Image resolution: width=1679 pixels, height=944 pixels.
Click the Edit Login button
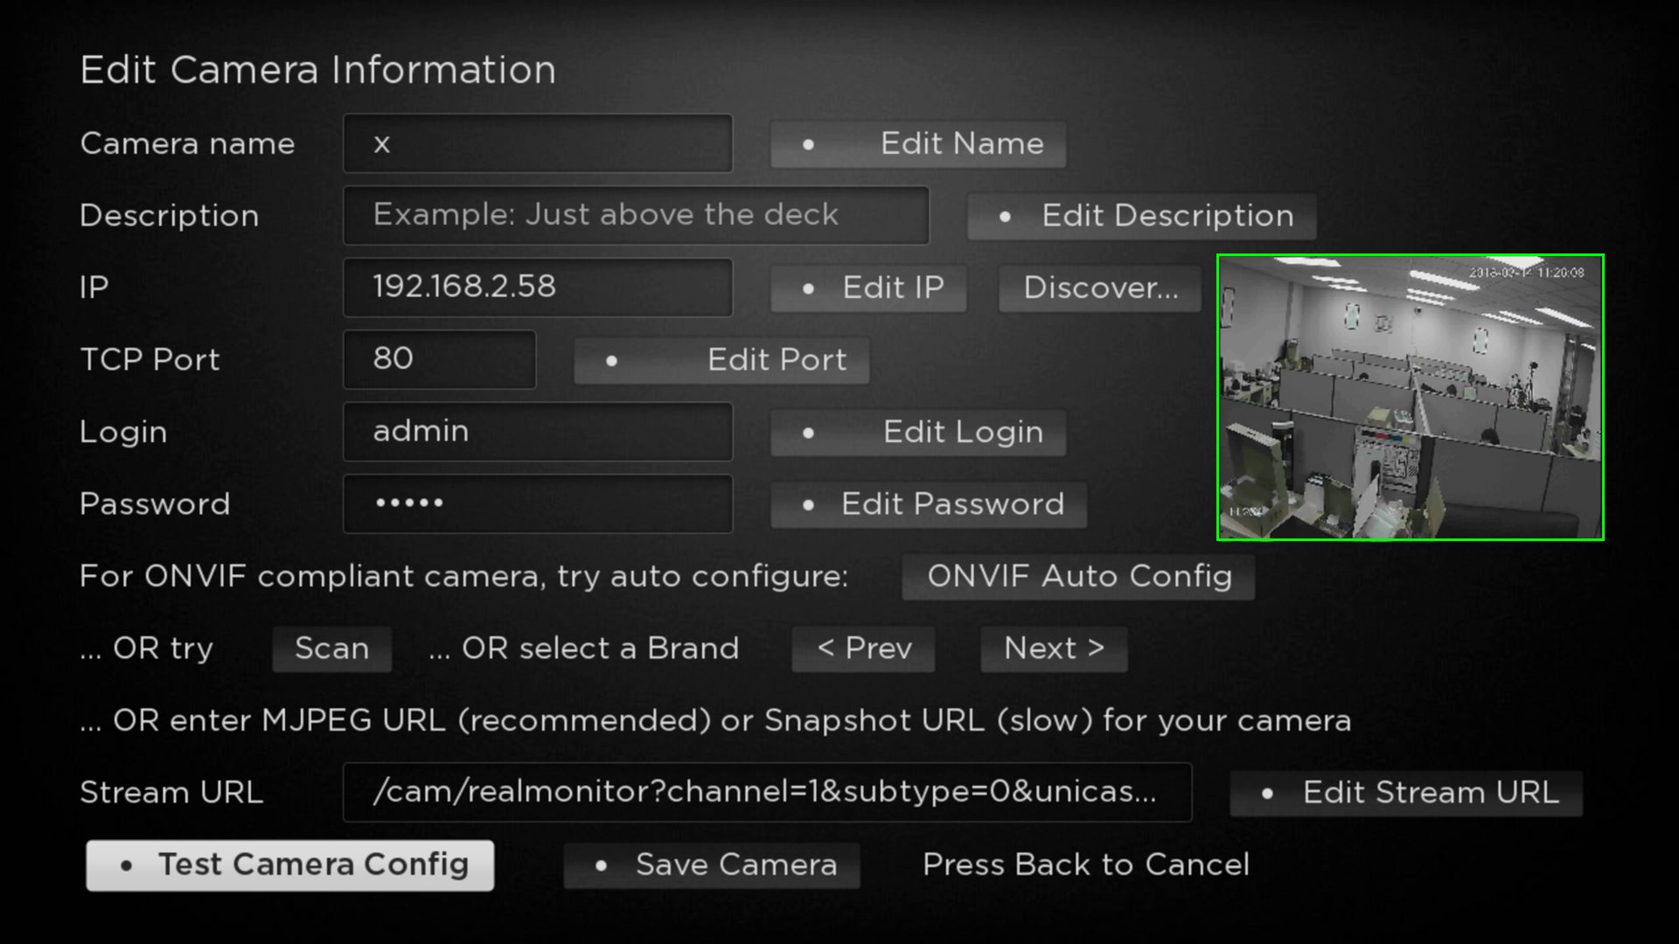[917, 433]
